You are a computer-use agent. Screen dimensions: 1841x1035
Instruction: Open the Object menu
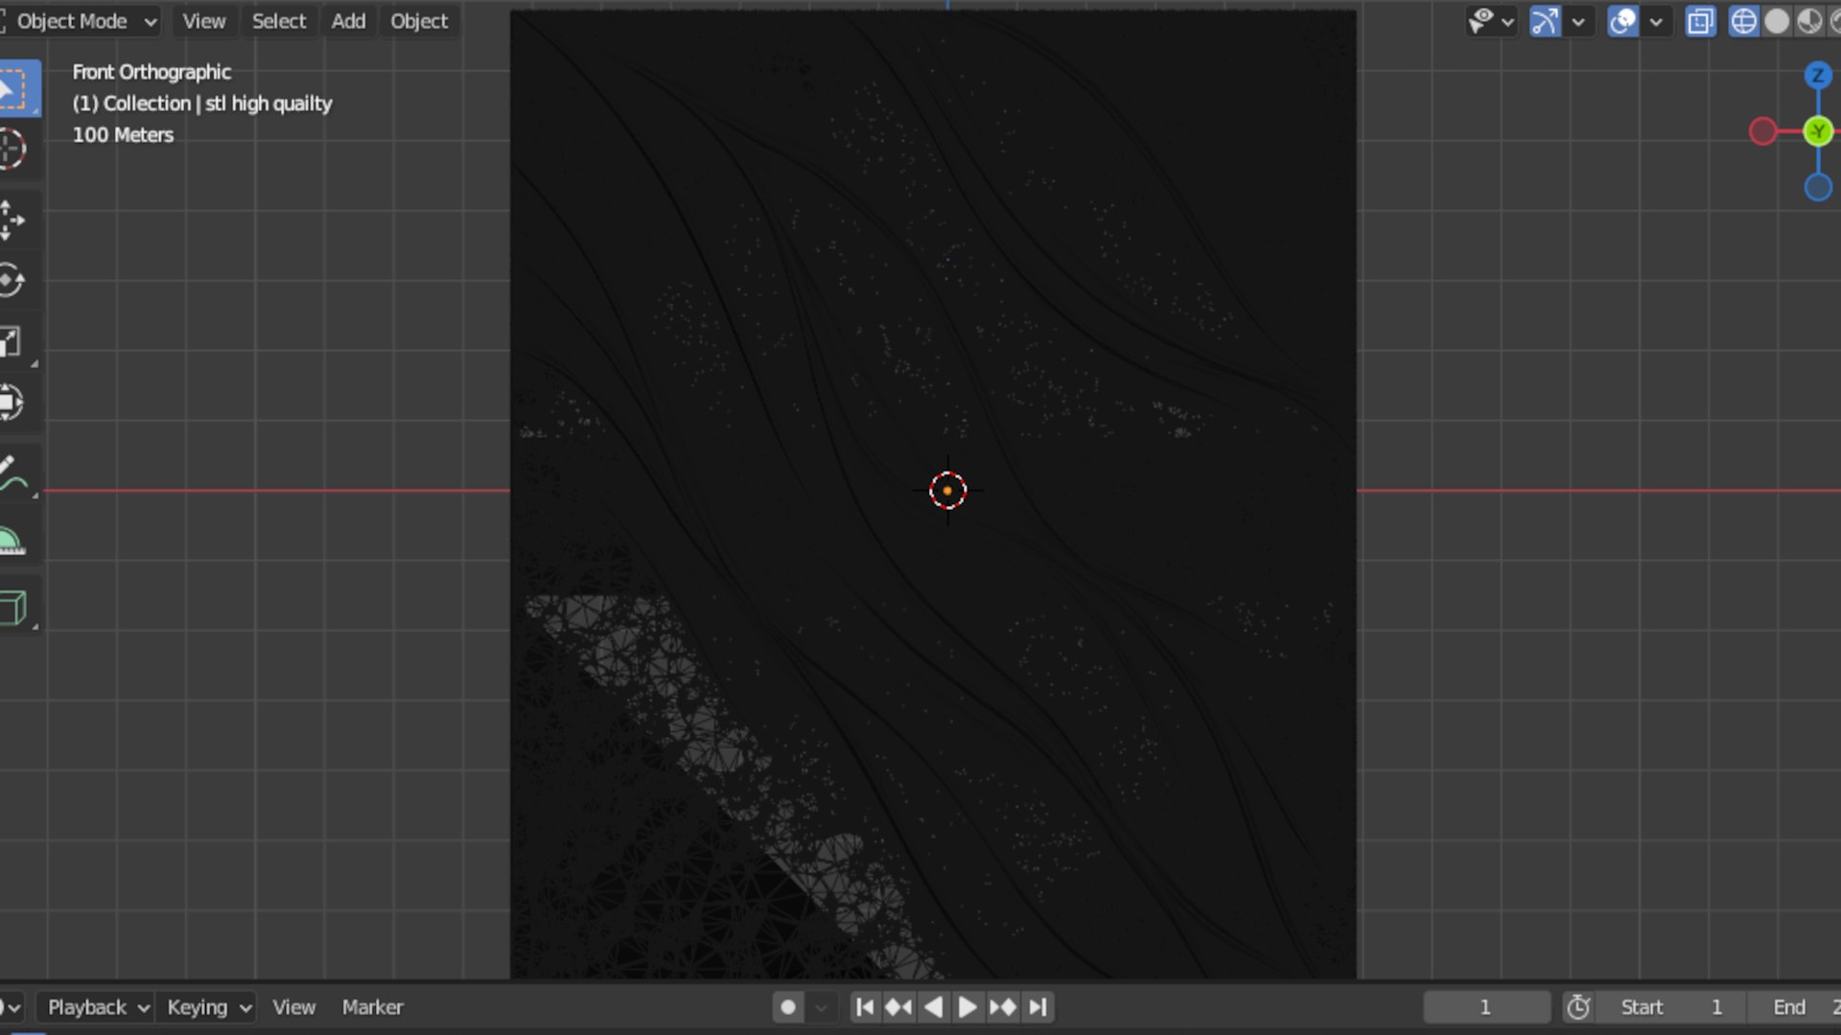point(419,21)
